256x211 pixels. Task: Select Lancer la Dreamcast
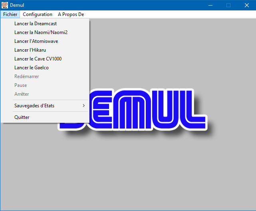(x=45, y=24)
